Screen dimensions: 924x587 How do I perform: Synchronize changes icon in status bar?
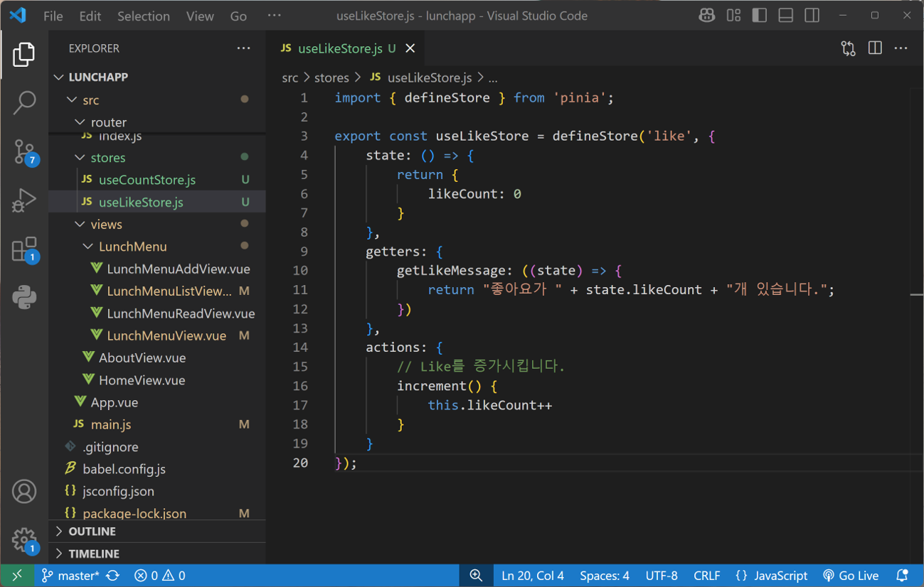pos(112,576)
